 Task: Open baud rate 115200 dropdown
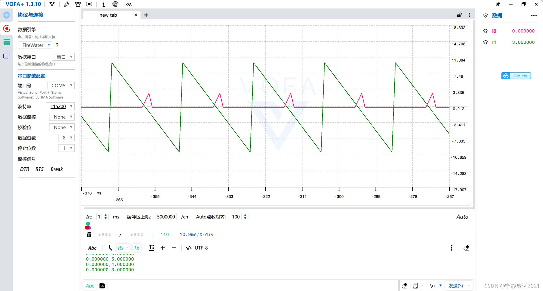point(60,106)
